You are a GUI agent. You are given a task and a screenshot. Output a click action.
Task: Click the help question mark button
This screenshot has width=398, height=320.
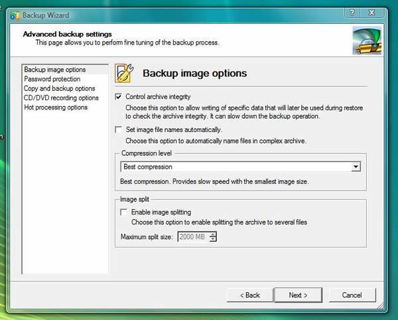pyautogui.click(x=352, y=13)
